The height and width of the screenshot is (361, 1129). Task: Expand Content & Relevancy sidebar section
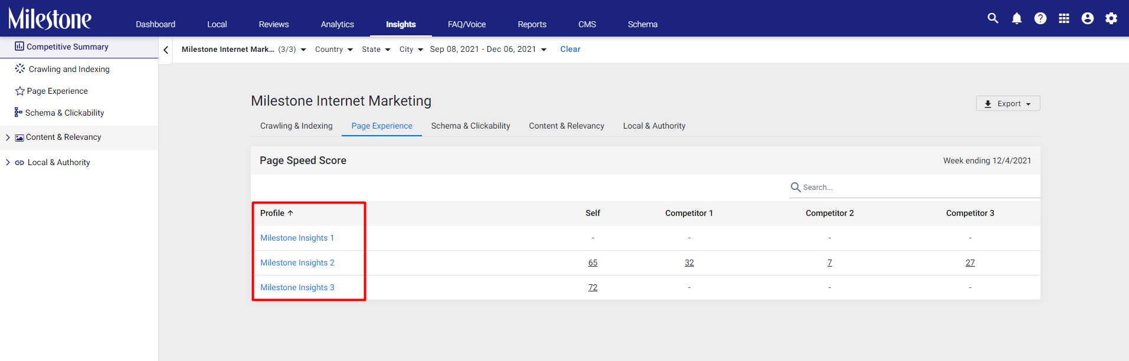(8, 137)
